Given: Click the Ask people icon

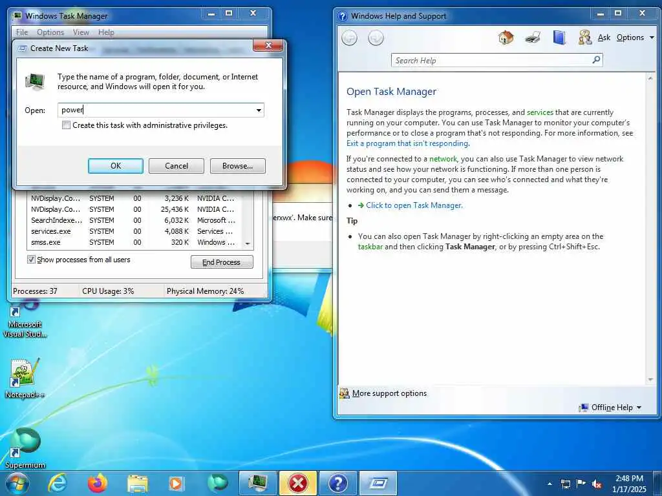Looking at the screenshot, I should click(584, 37).
